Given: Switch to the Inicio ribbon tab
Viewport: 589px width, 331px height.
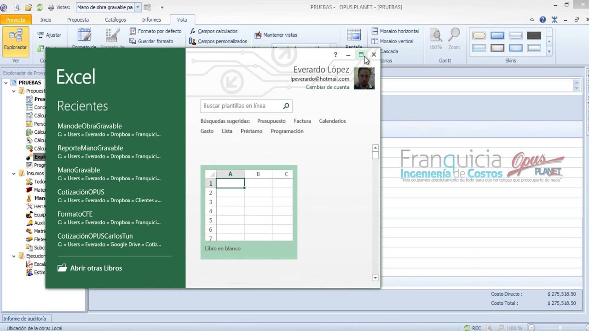Looking at the screenshot, I should click(46, 20).
